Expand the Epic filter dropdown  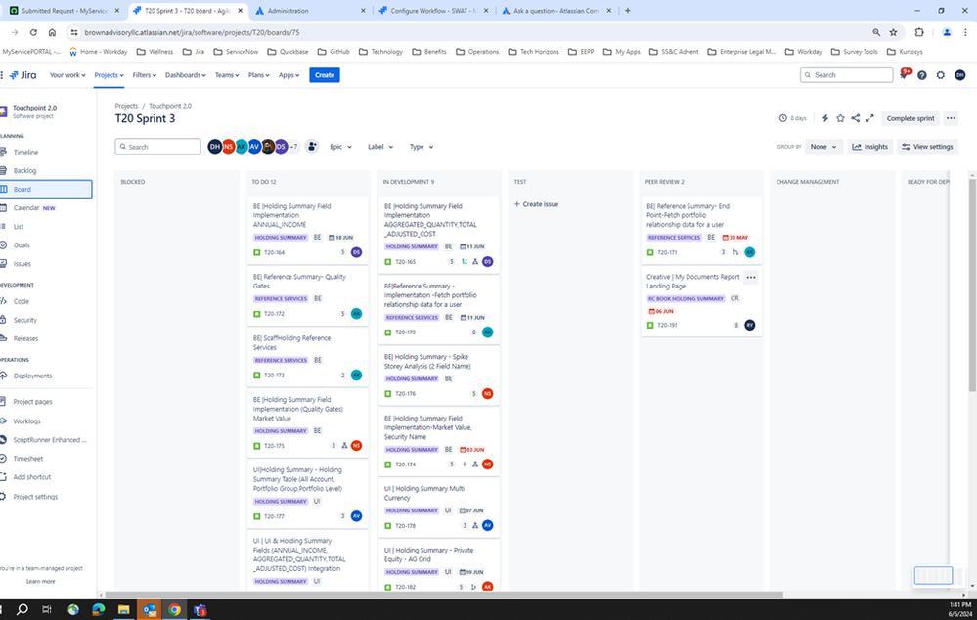[340, 147]
